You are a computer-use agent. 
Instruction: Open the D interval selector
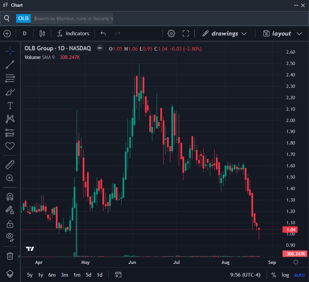point(25,34)
